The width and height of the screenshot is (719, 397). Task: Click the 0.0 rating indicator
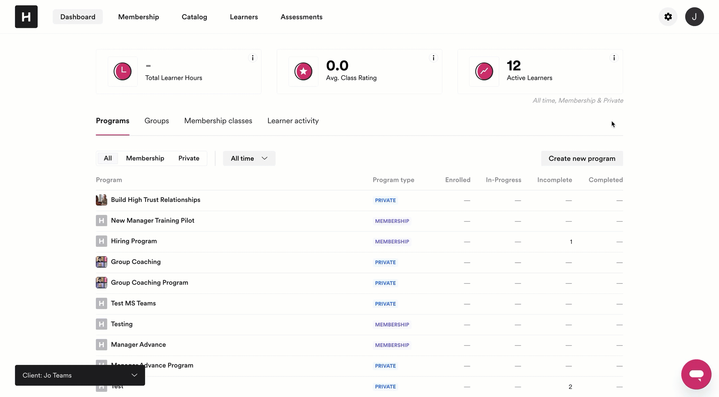337,65
